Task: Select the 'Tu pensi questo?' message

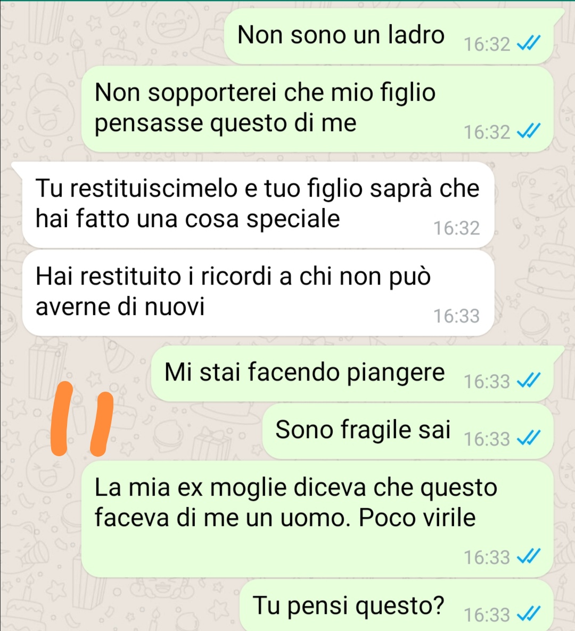Action: [x=397, y=605]
